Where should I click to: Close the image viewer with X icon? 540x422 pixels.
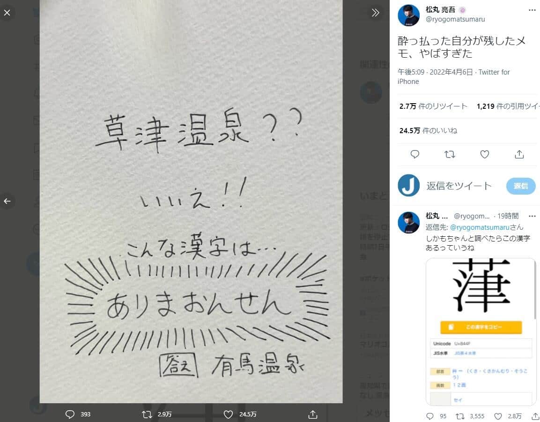[x=7, y=13]
